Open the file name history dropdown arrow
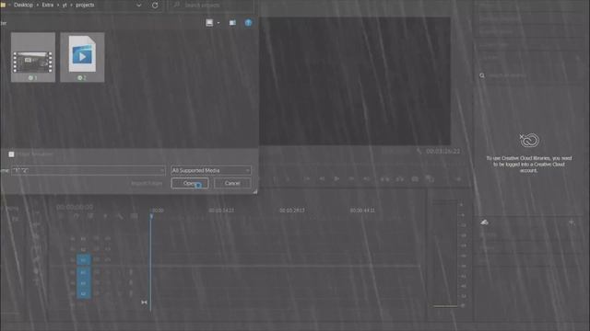This screenshot has height=331, width=590. (162, 170)
